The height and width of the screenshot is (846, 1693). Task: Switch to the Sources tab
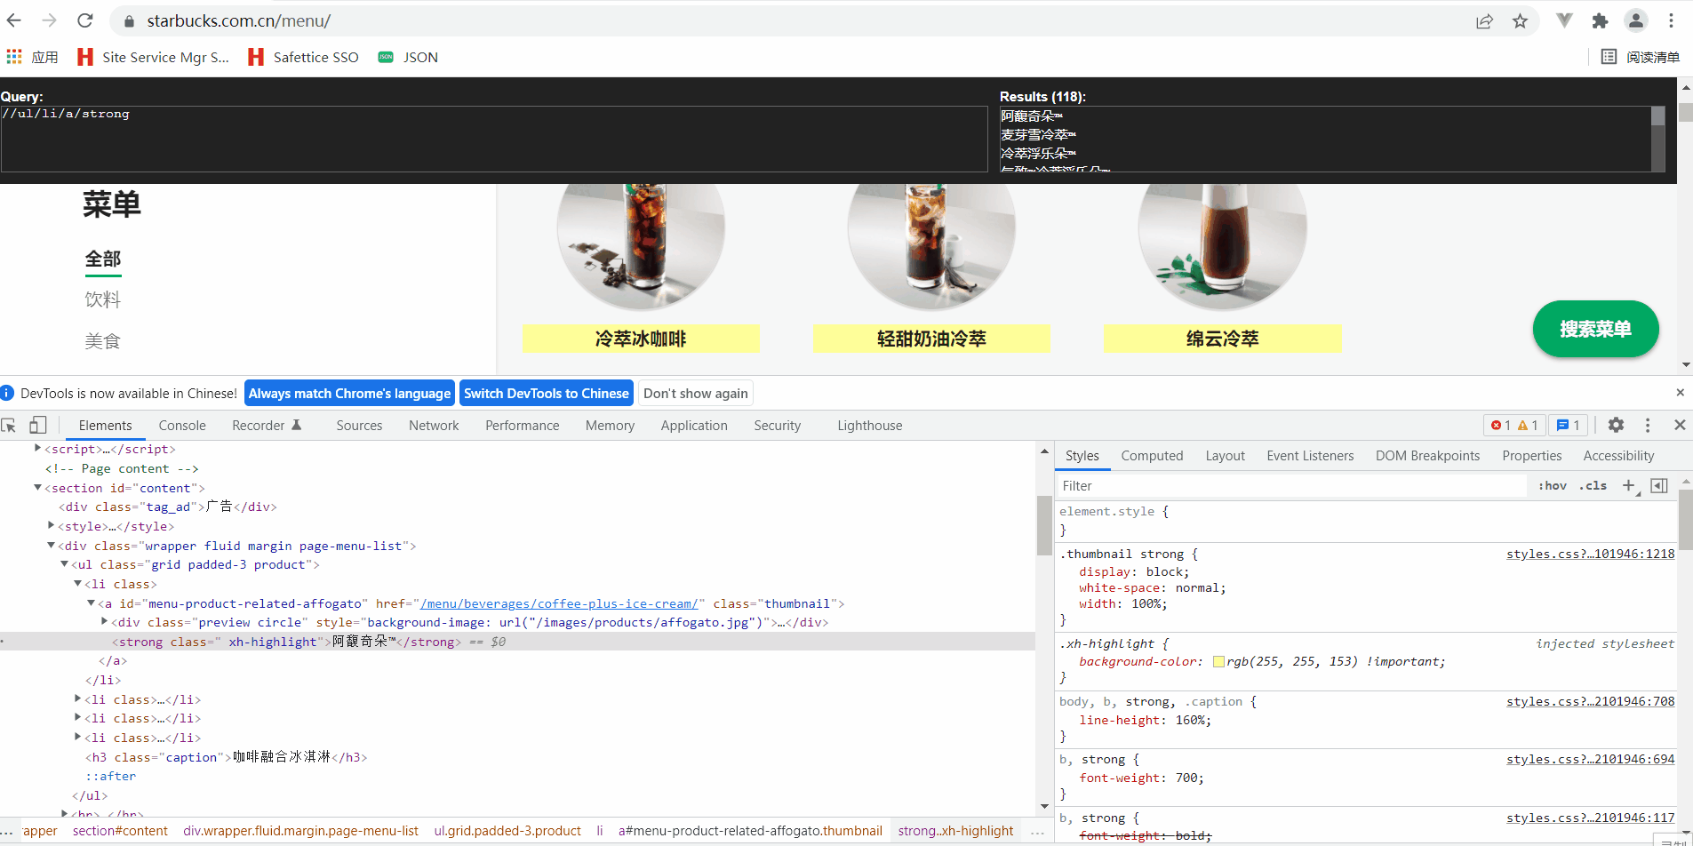pos(359,426)
